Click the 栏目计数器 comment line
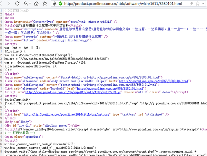Screen dimensions: 207x156 20,133
